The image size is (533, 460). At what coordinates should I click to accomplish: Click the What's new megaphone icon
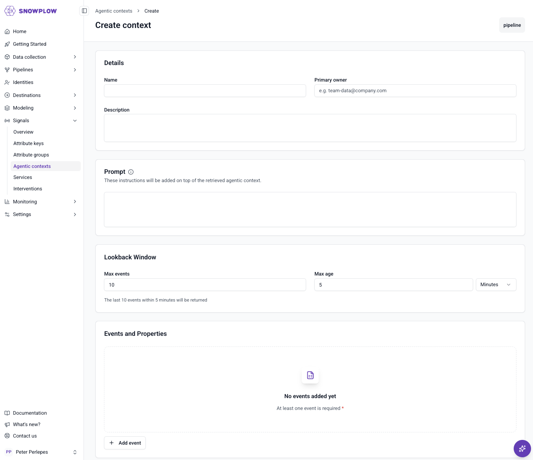pyautogui.click(x=7, y=425)
